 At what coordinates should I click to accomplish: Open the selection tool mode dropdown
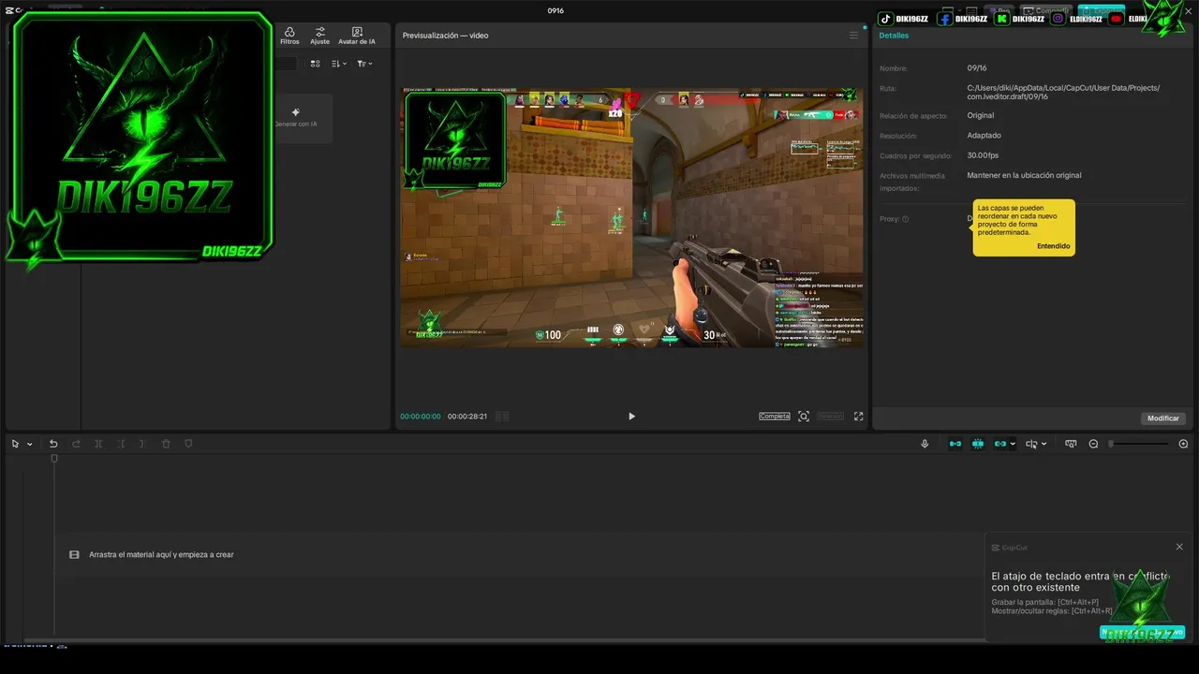(30, 445)
